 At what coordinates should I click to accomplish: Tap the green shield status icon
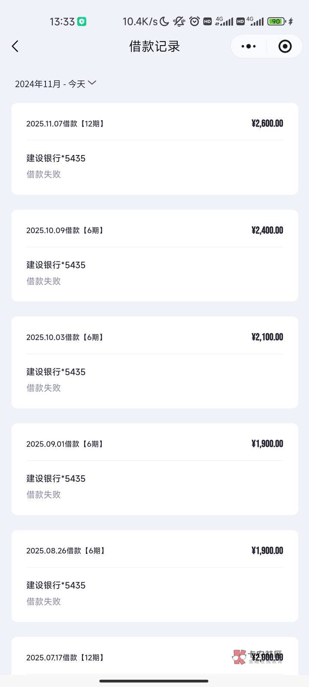pyautogui.click(x=82, y=21)
